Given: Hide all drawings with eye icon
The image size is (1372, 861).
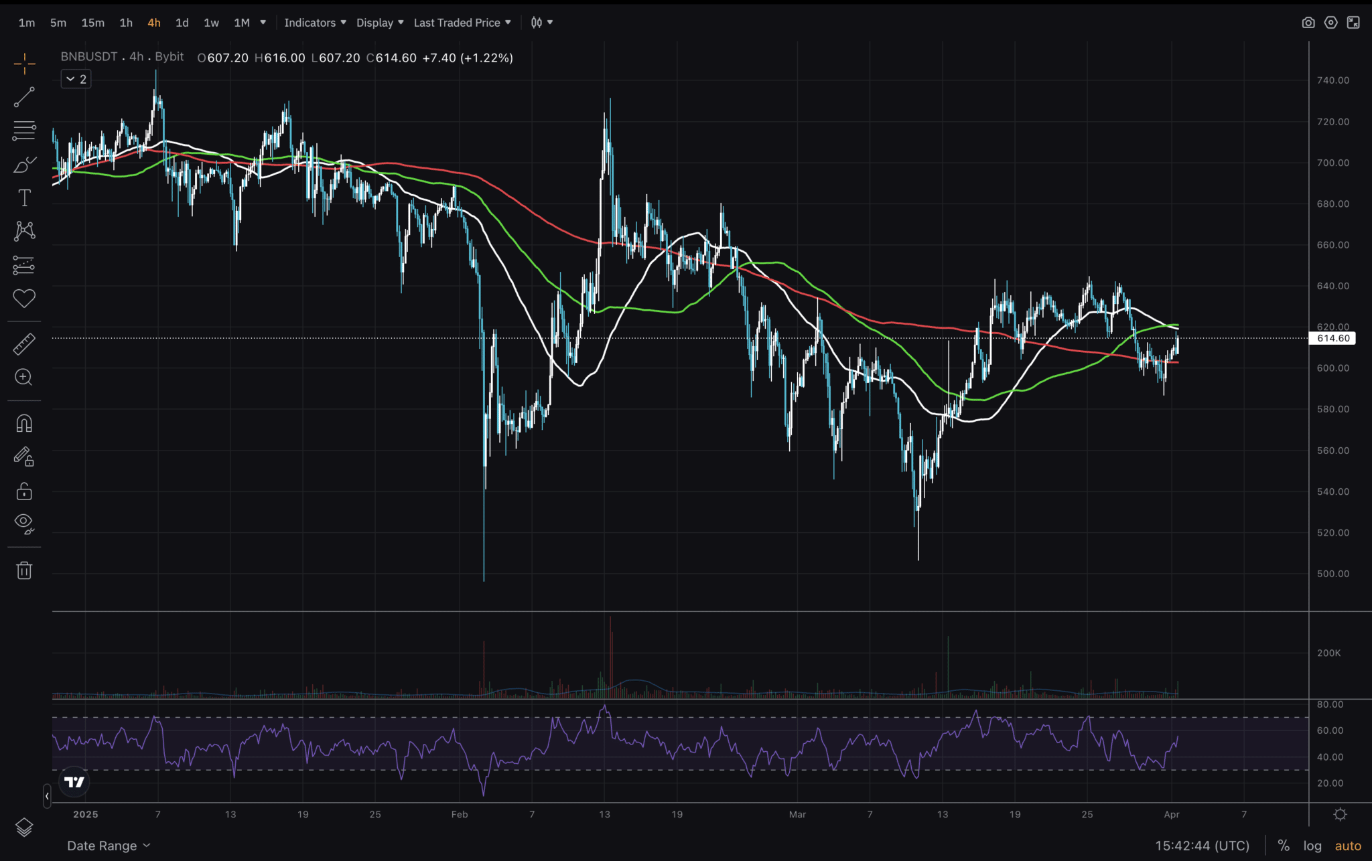Looking at the screenshot, I should pos(24,524).
